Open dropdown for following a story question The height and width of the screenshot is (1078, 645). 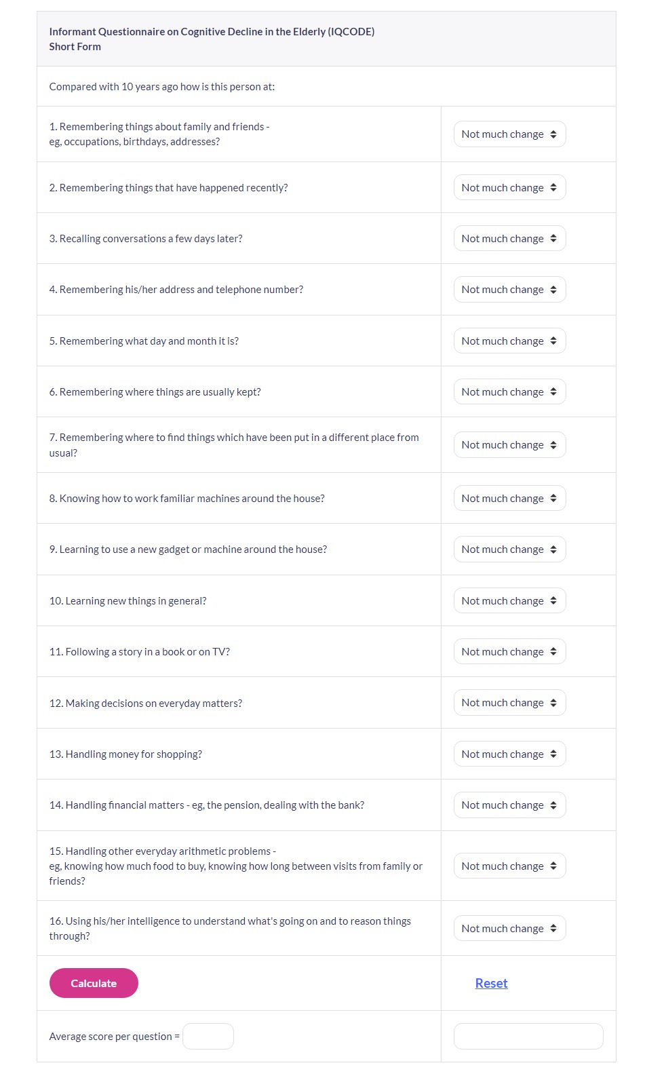[509, 652]
